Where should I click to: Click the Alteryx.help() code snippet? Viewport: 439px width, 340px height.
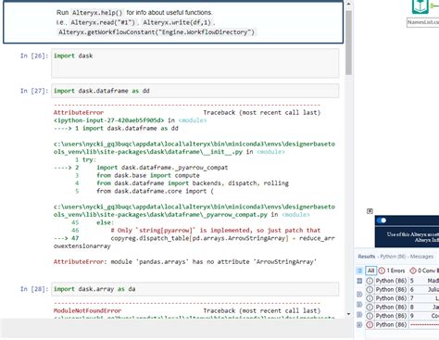point(97,13)
